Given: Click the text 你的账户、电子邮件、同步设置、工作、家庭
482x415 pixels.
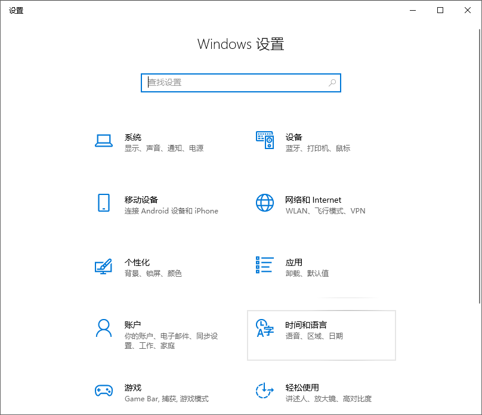Looking at the screenshot, I should [x=171, y=340].
